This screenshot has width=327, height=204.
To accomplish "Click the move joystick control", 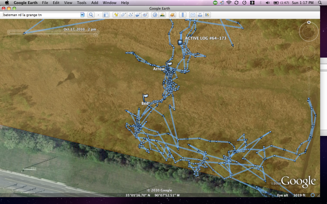I will point(309,52).
